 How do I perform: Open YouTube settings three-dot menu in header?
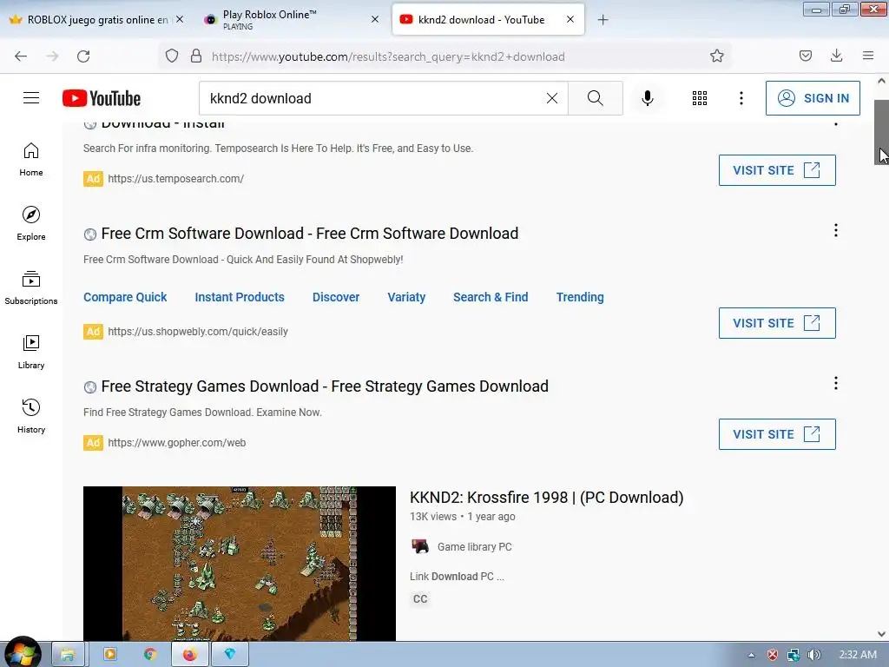coord(741,98)
